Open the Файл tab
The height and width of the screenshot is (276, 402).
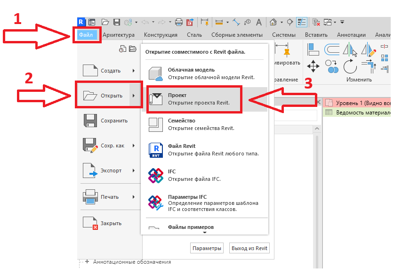(86, 35)
